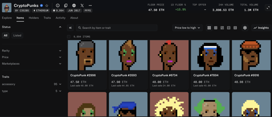272x117 pixels.
Task: Open CryptoPunk #3593 image
Action: (x=128, y=55)
